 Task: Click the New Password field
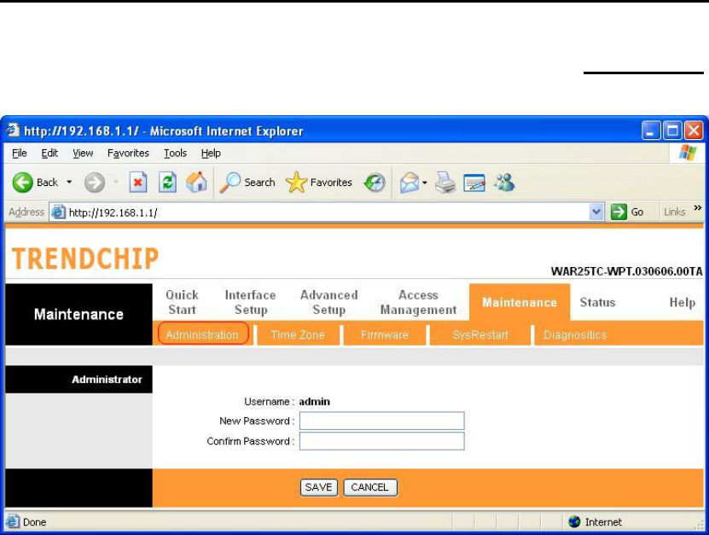pyautogui.click(x=381, y=421)
